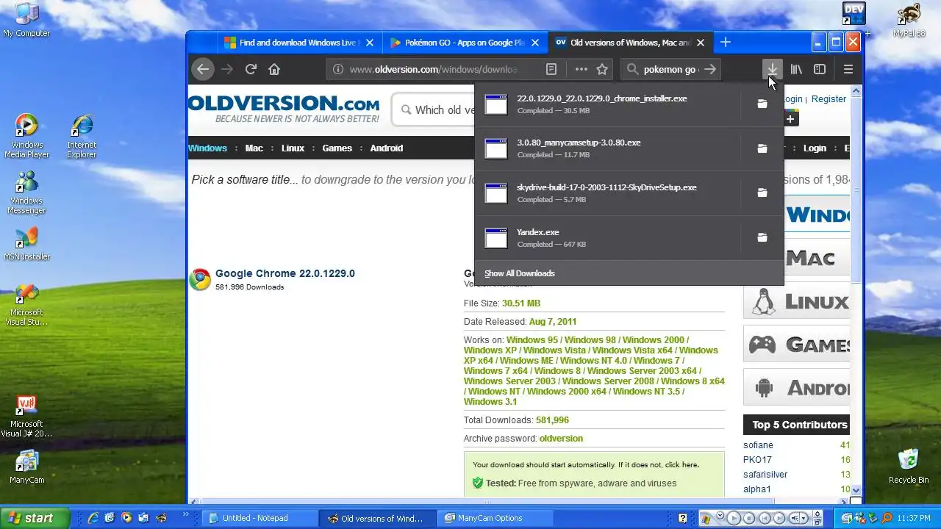Click play on the taskbar media player
Screen dimensions: 941x529
click(734, 519)
